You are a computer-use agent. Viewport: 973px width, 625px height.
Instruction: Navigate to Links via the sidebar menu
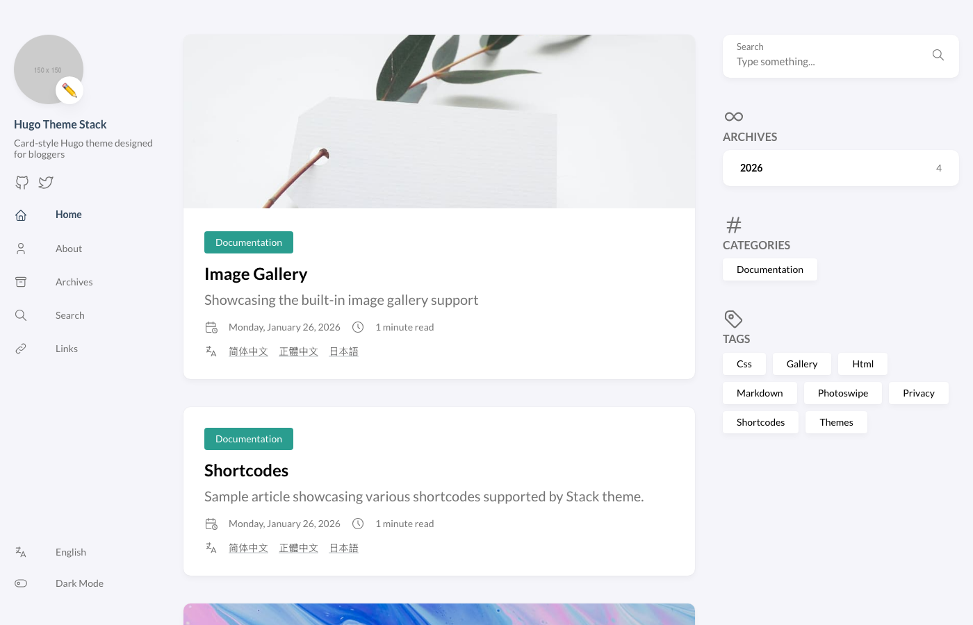point(67,348)
